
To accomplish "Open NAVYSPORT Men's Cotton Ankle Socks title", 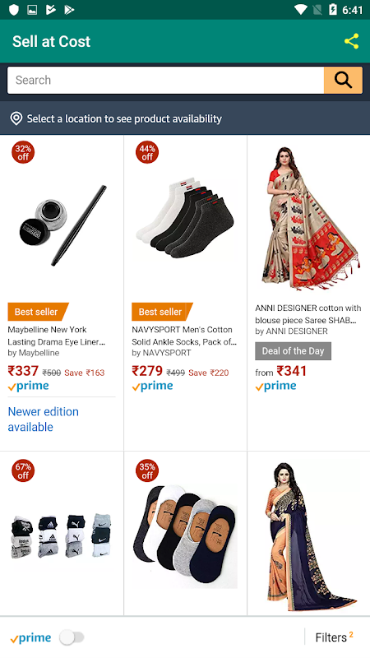I will click(184, 336).
